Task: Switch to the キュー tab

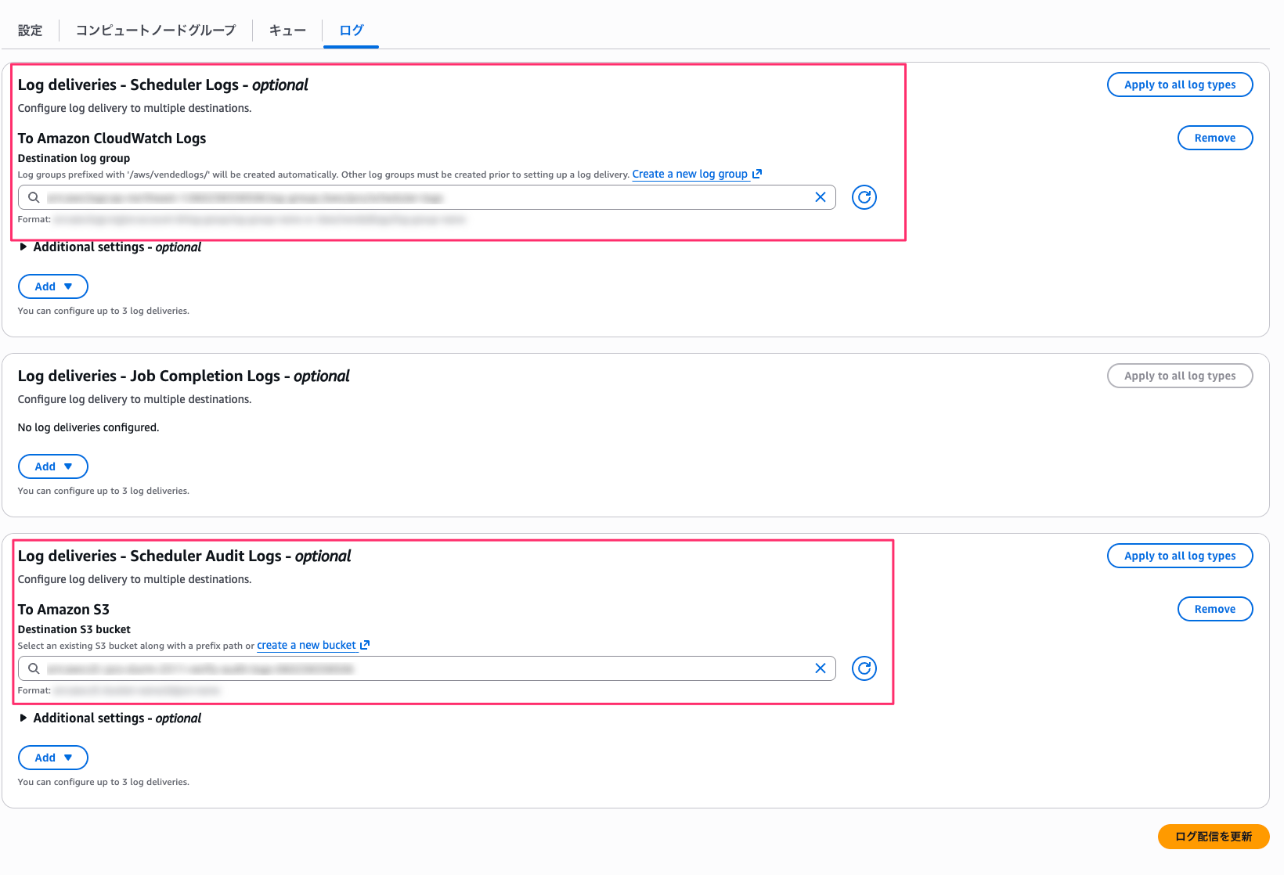Action: pos(287,31)
